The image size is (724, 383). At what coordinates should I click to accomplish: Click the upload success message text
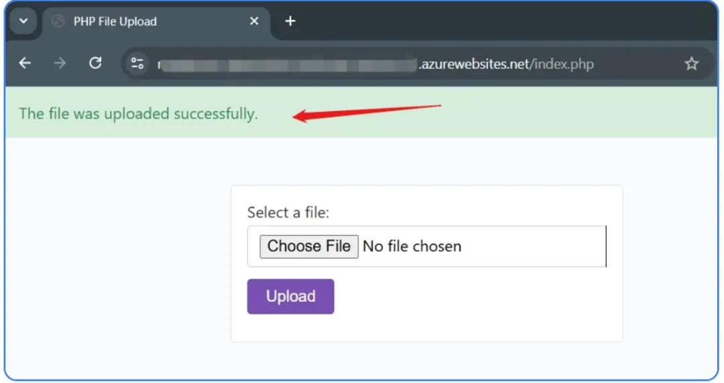click(139, 114)
